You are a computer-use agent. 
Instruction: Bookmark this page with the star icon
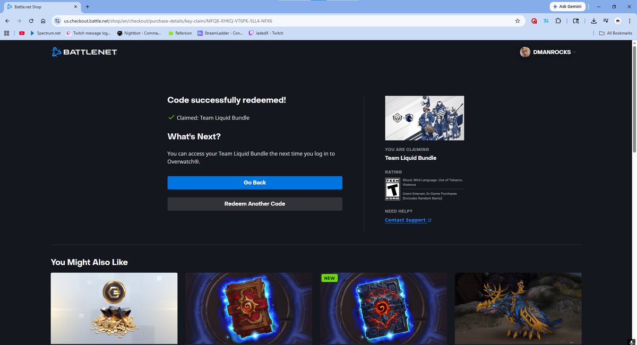tap(518, 21)
